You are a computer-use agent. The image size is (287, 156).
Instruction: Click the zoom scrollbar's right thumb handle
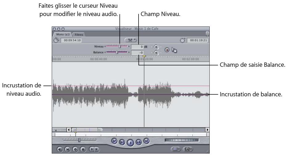[99, 130]
